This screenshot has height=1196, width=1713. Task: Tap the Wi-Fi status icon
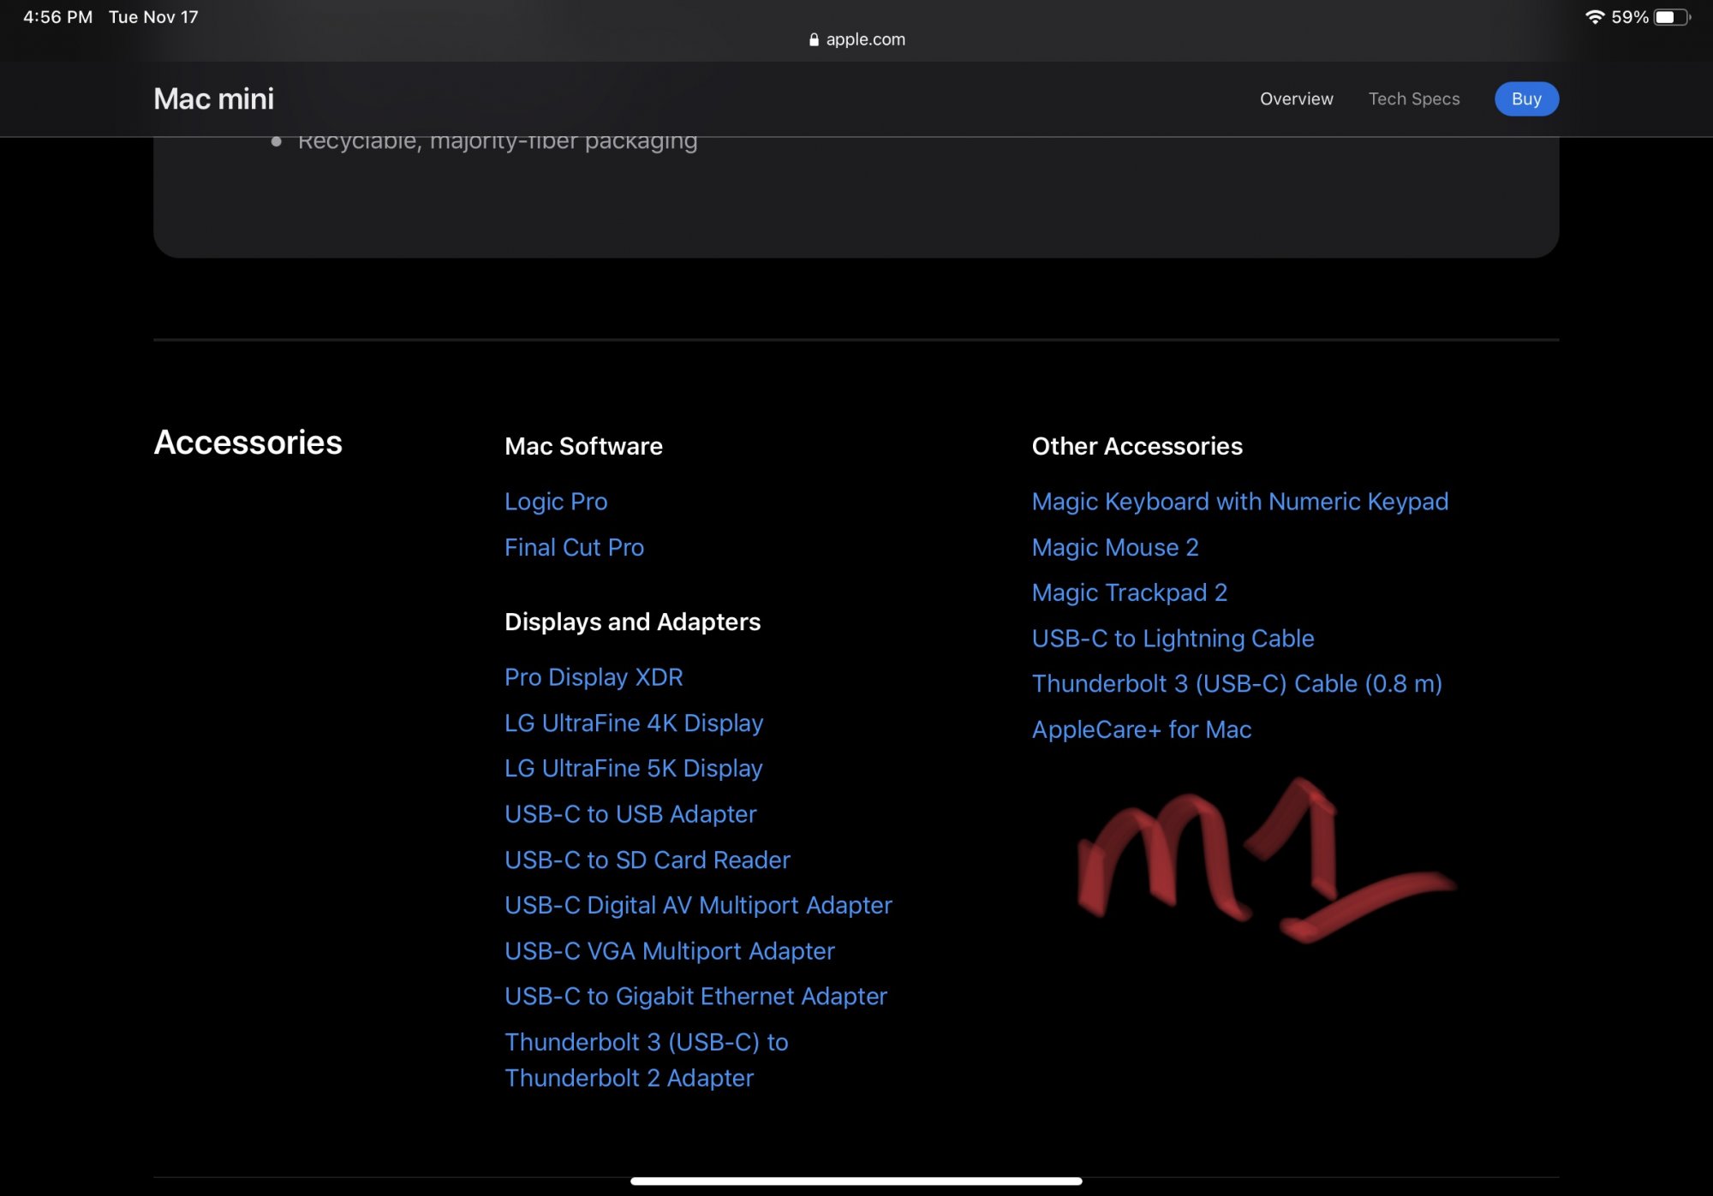coord(1594,17)
